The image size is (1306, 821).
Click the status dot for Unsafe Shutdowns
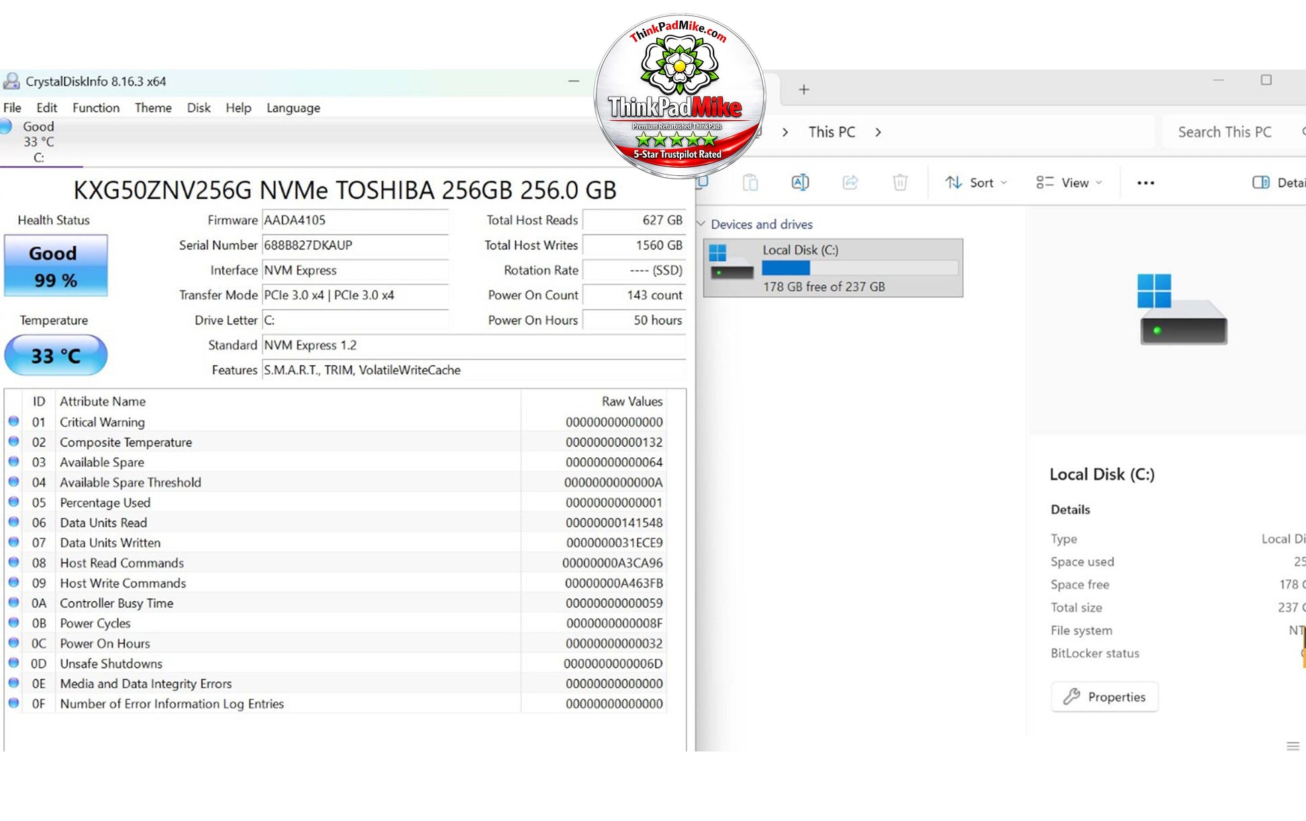(x=13, y=663)
